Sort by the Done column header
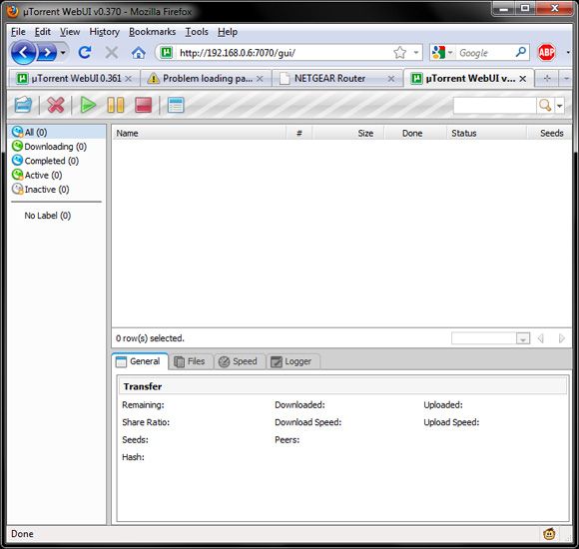 tap(415, 134)
